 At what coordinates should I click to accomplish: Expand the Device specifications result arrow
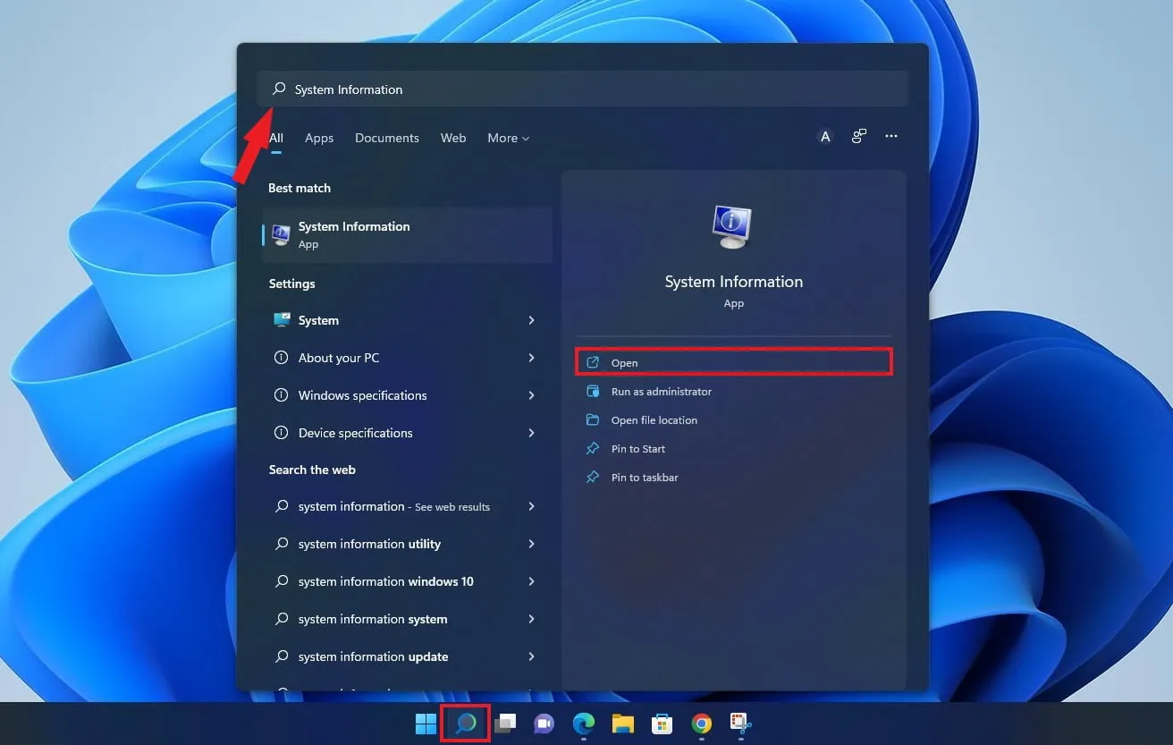531,433
